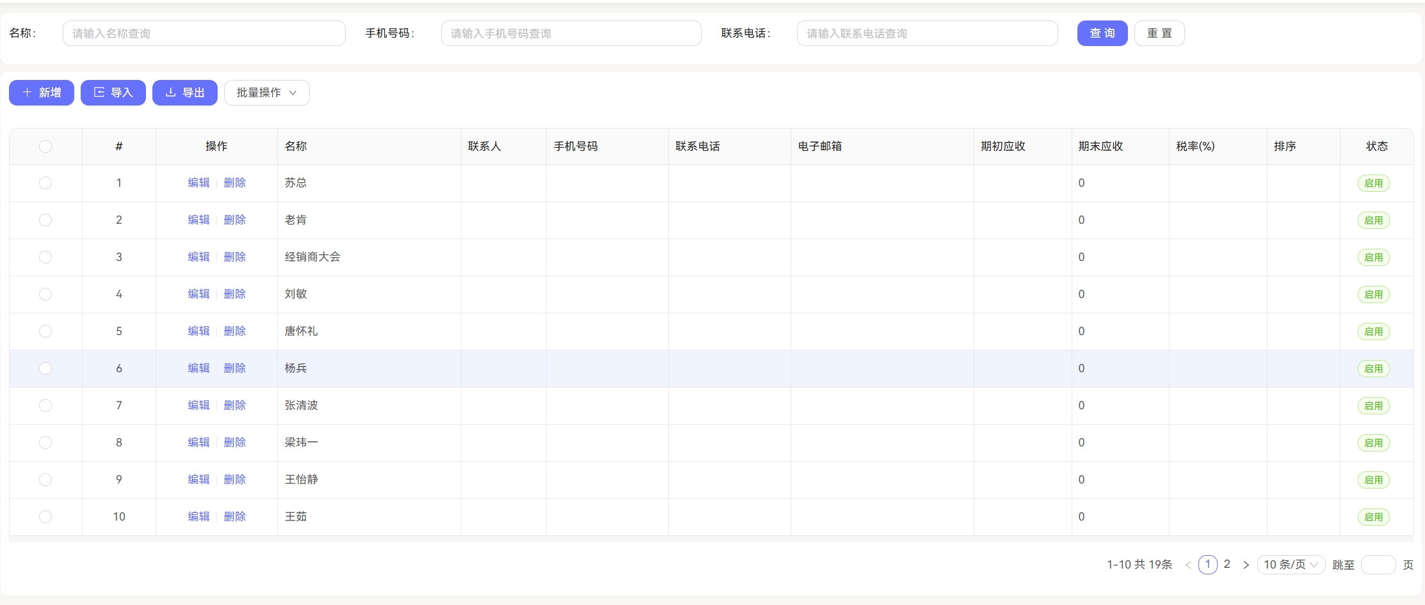Select the row circle for 杨兵
Image resolution: width=1425 pixels, height=605 pixels.
tap(45, 368)
